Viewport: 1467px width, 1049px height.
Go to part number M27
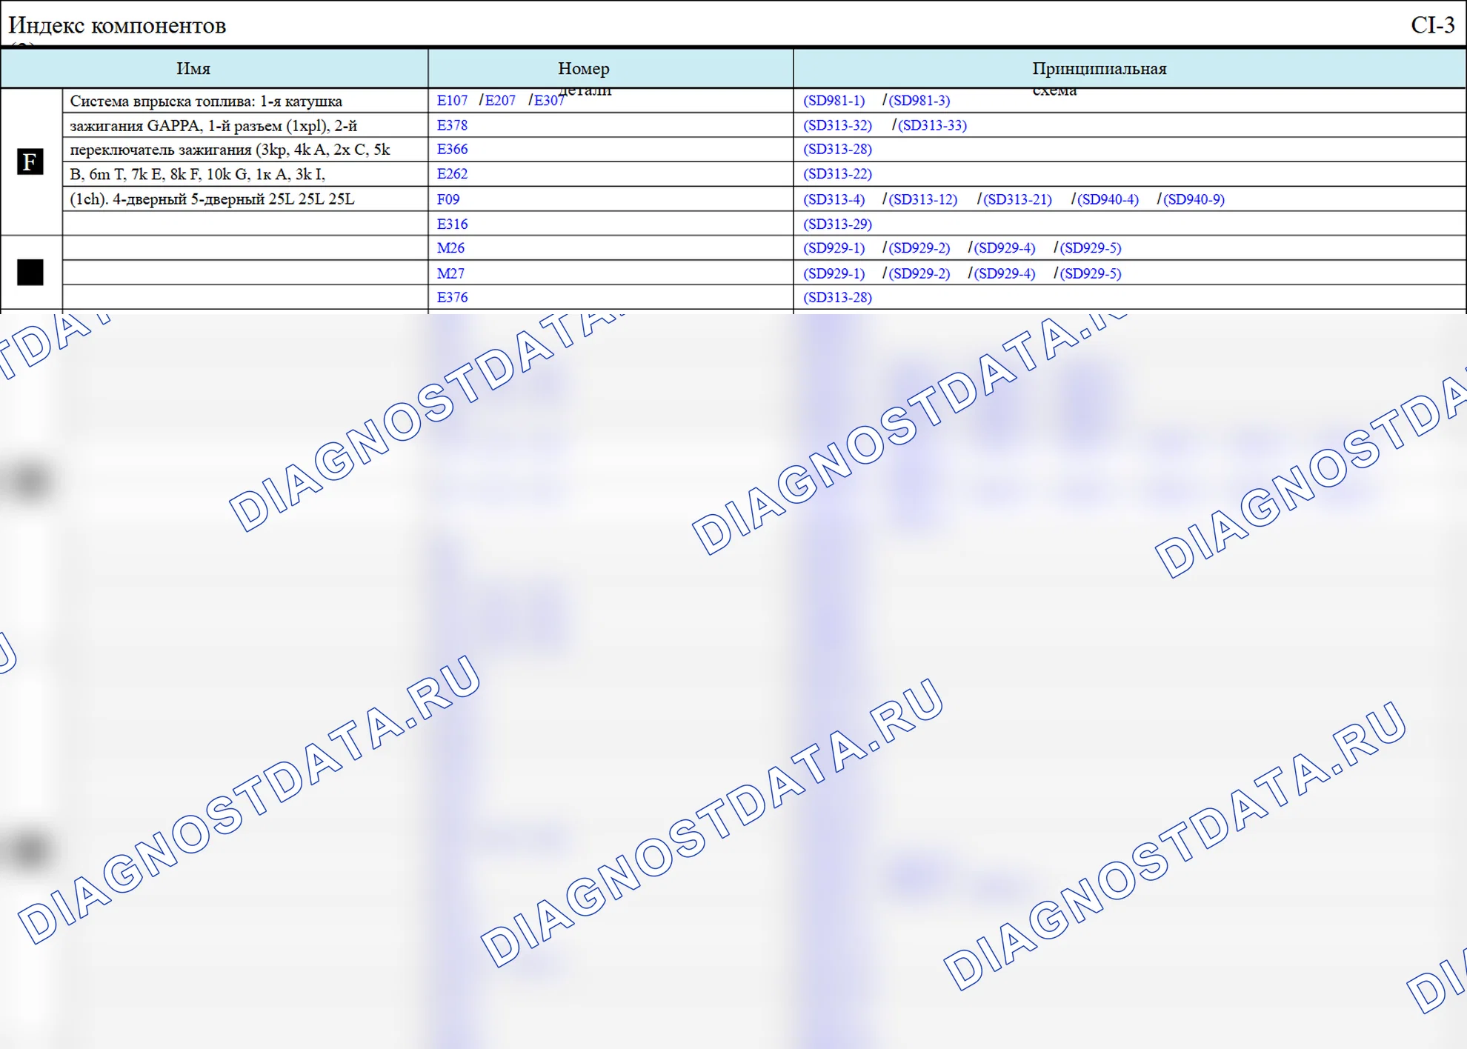450,273
